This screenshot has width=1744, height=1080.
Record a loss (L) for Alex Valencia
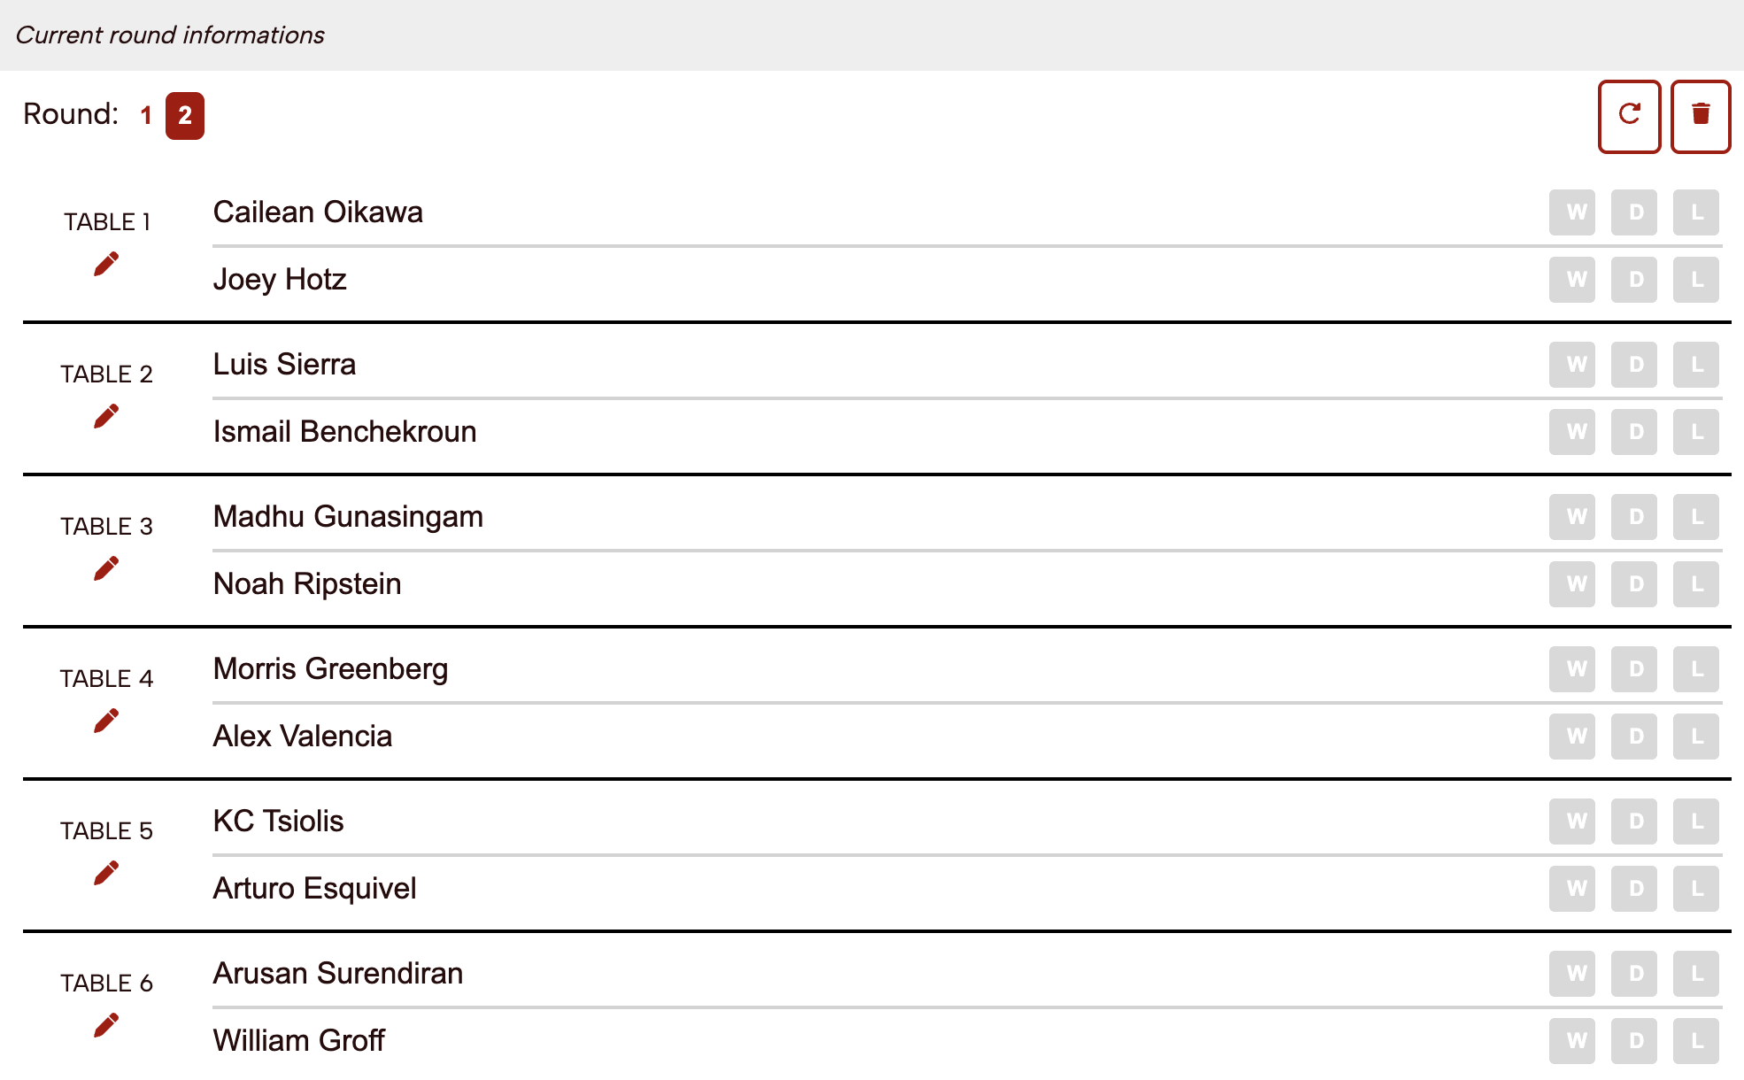tap(1696, 737)
